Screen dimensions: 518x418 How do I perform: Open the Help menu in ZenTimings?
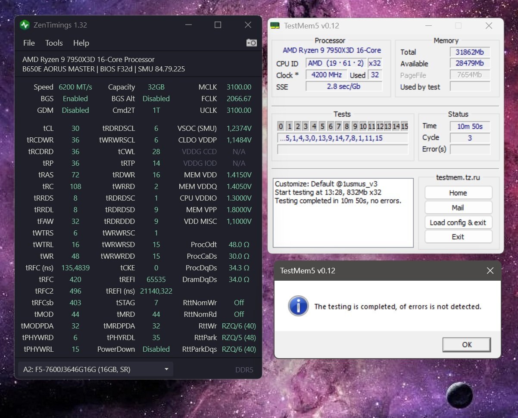click(x=81, y=43)
